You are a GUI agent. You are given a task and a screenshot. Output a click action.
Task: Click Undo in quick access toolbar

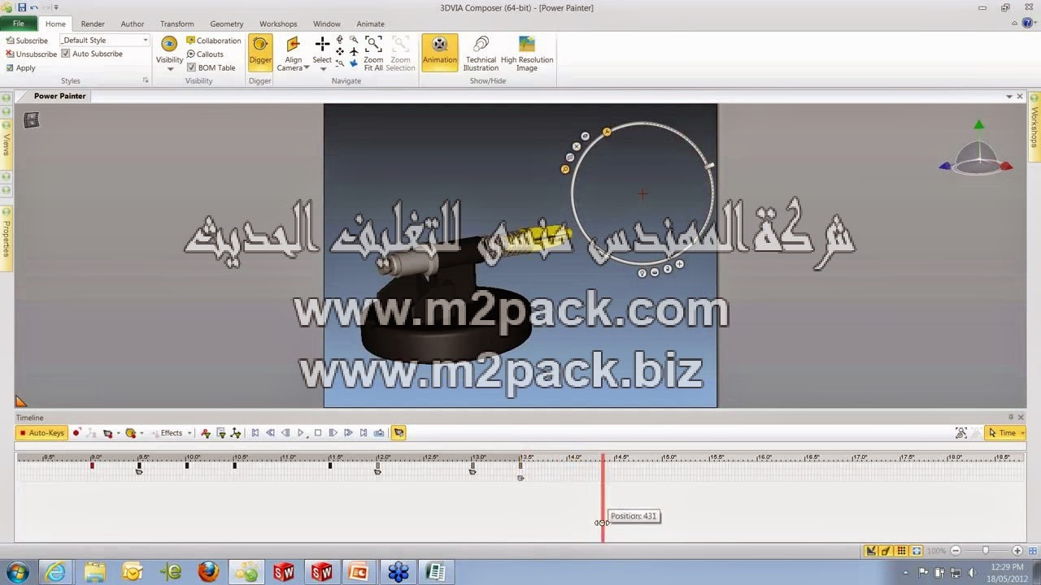click(x=34, y=7)
